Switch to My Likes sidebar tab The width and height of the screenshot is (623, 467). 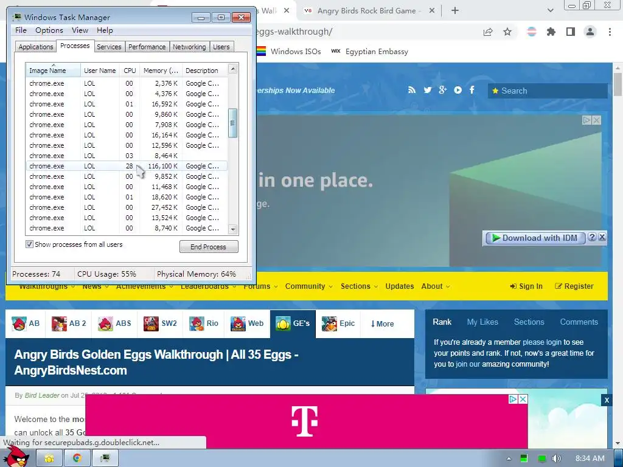point(482,322)
